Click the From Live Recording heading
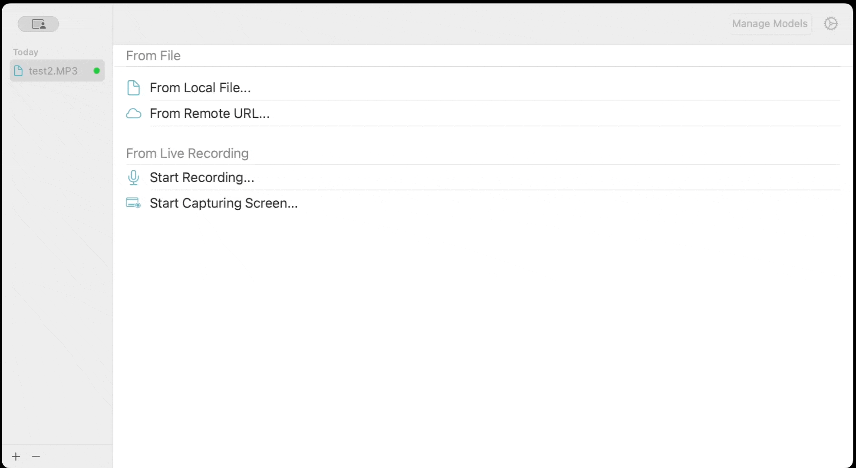The width and height of the screenshot is (856, 468). coord(187,153)
